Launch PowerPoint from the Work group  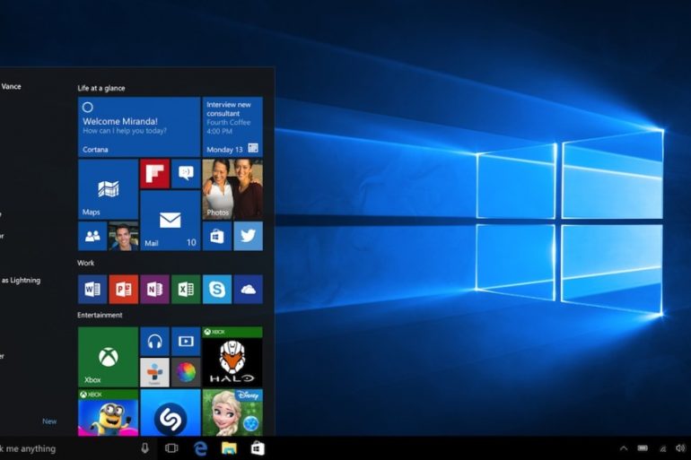(x=123, y=289)
